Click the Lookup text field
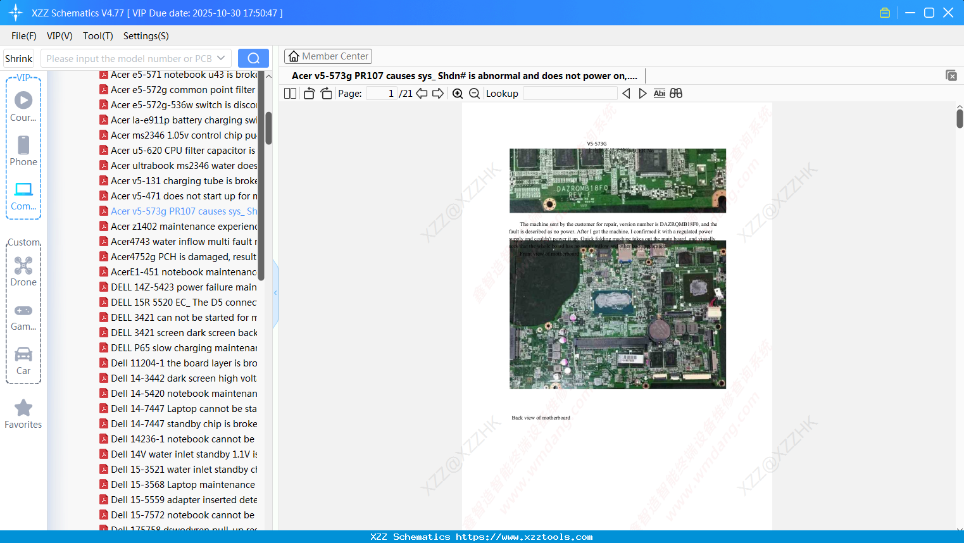Image resolution: width=964 pixels, height=543 pixels. (x=570, y=94)
